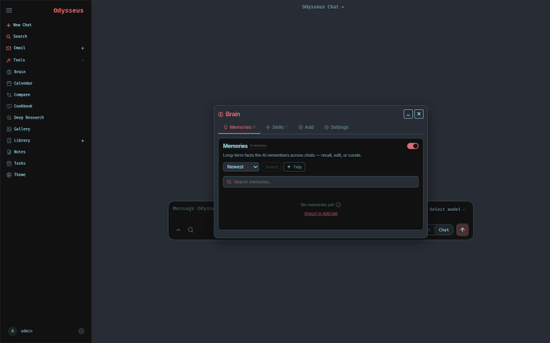Click the plus icon next to Library
This screenshot has height=343, width=550.
pos(82,141)
